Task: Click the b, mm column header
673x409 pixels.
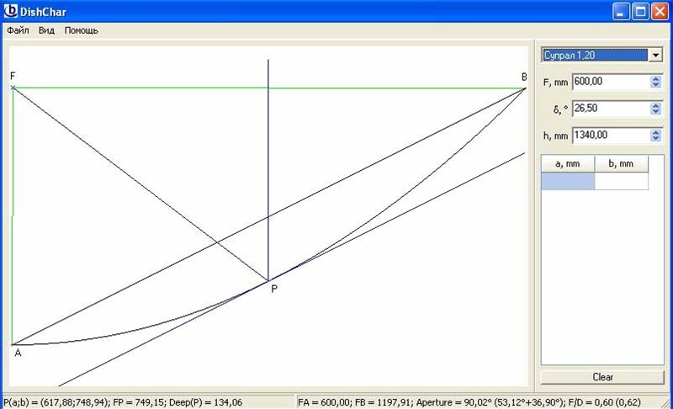Action: point(621,163)
